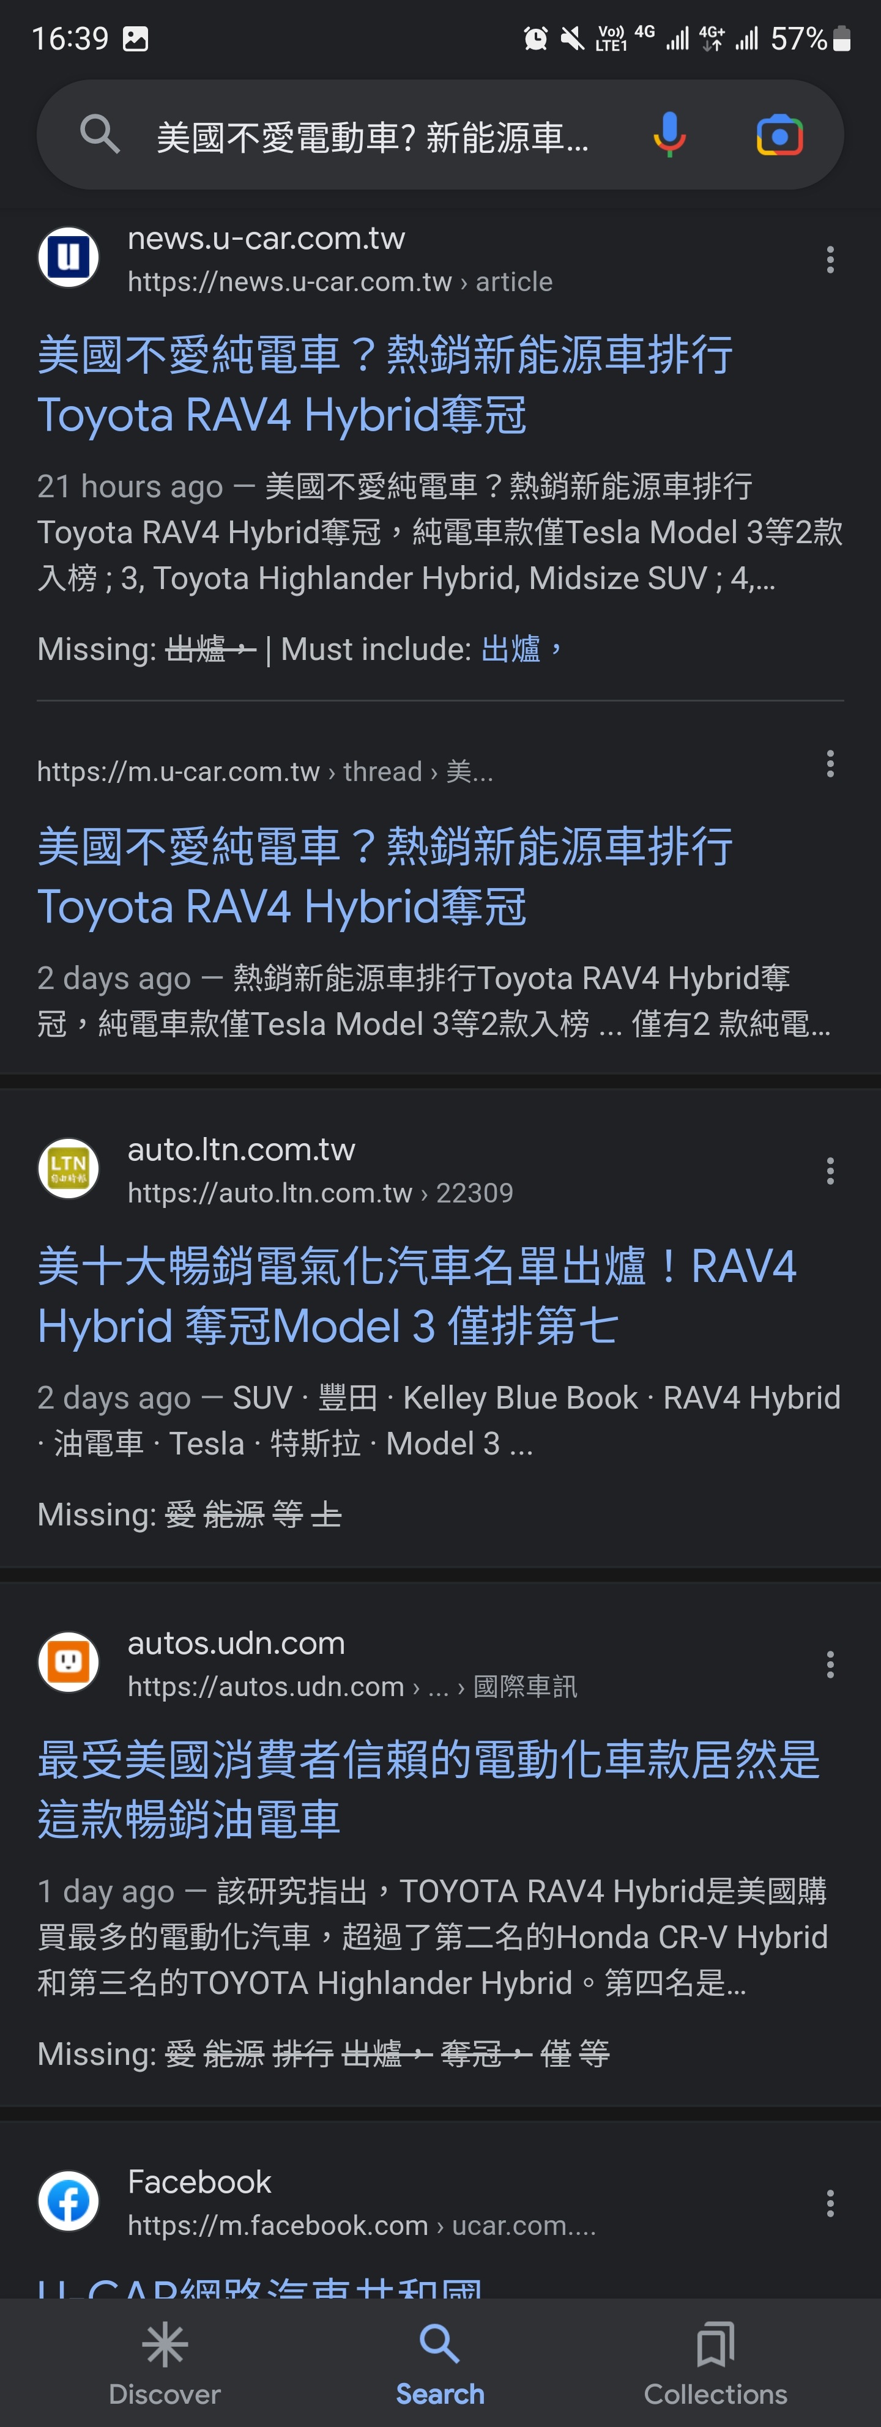
Task: Tap the alarm icon in status bar
Action: [535, 39]
